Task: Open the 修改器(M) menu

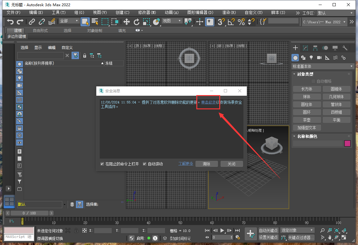Action: (147, 13)
